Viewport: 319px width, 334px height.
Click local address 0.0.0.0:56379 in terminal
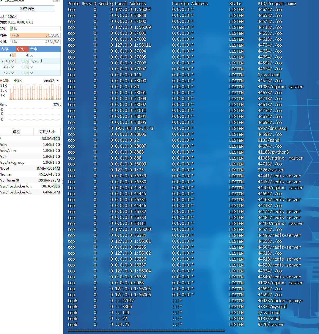pos(131,176)
